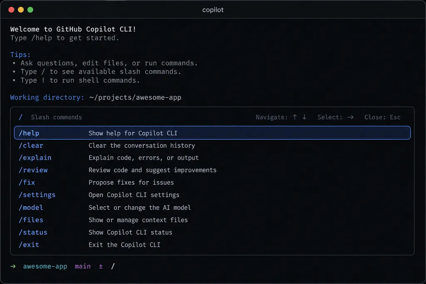Click the green prompt arrow icon
The height and width of the screenshot is (284, 426).
click(13, 267)
